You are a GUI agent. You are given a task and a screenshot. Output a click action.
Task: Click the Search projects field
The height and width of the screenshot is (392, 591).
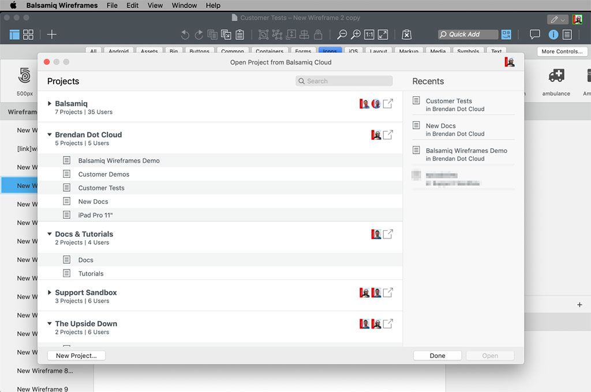345,81
